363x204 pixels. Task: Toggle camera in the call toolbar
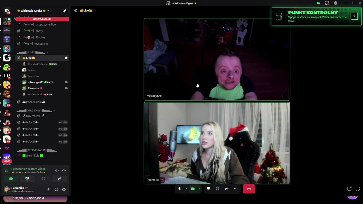tap(193, 189)
